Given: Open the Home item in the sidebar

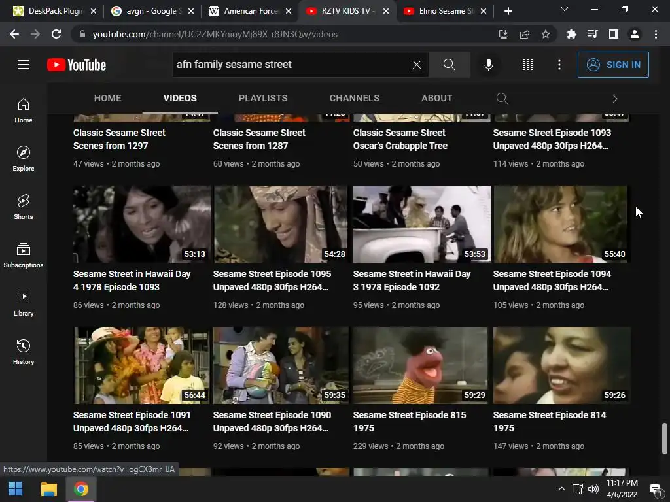Looking at the screenshot, I should point(24,110).
